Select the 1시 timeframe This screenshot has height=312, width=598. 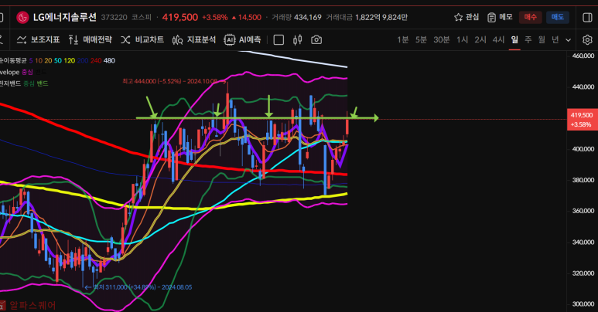coord(462,39)
